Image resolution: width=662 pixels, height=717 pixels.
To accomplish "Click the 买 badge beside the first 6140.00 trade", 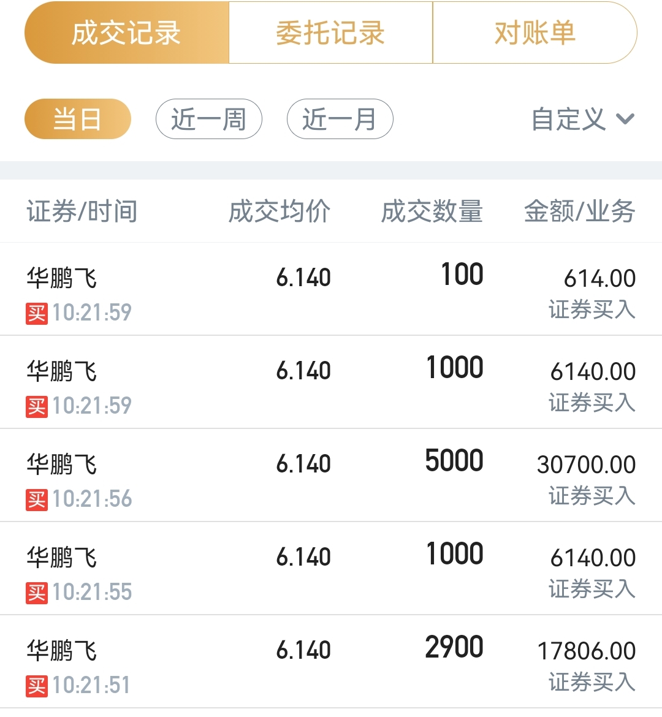I will point(37,407).
